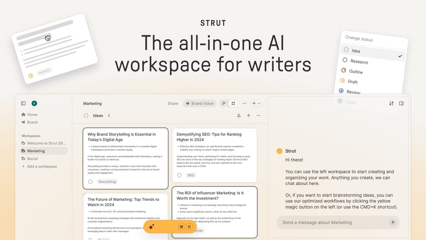
Task: Click the dotted Ideas status icon
Action: (86, 116)
